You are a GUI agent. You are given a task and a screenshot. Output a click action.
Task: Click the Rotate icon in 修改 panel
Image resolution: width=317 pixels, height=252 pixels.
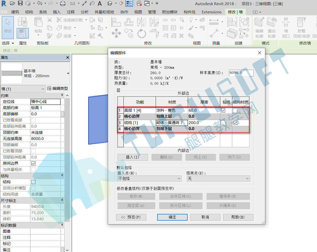pyautogui.click(x=142, y=33)
